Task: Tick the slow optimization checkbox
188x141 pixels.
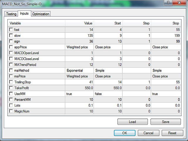Action: [11, 36]
